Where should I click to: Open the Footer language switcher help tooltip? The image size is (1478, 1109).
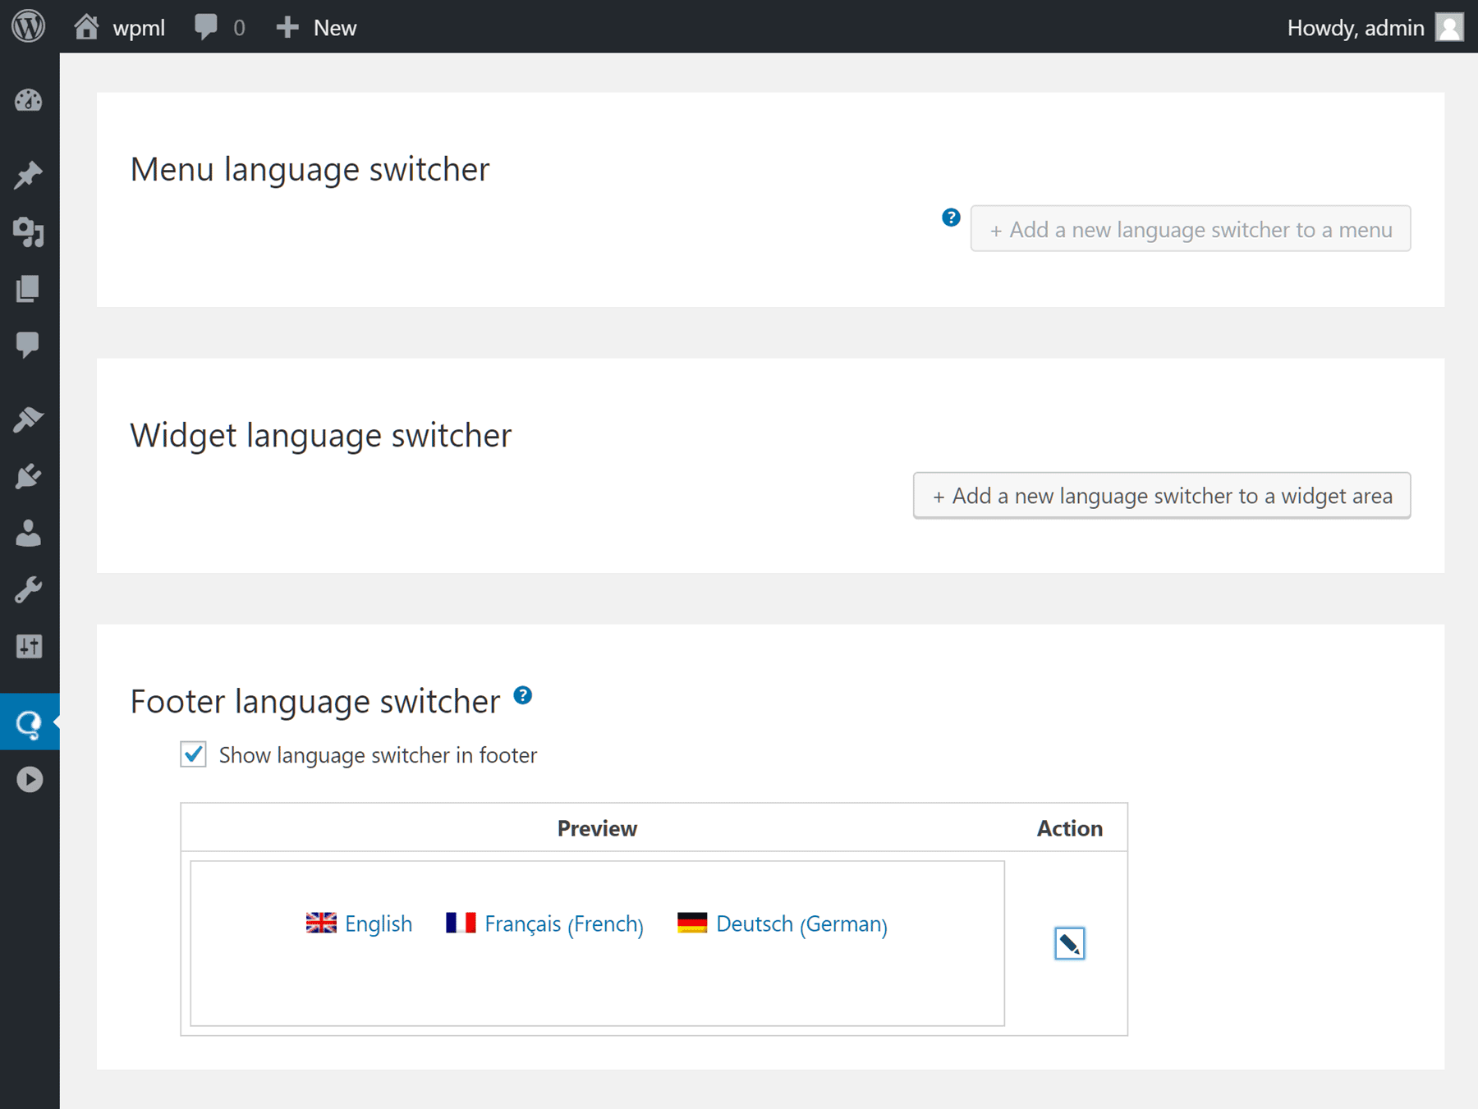pos(523,695)
